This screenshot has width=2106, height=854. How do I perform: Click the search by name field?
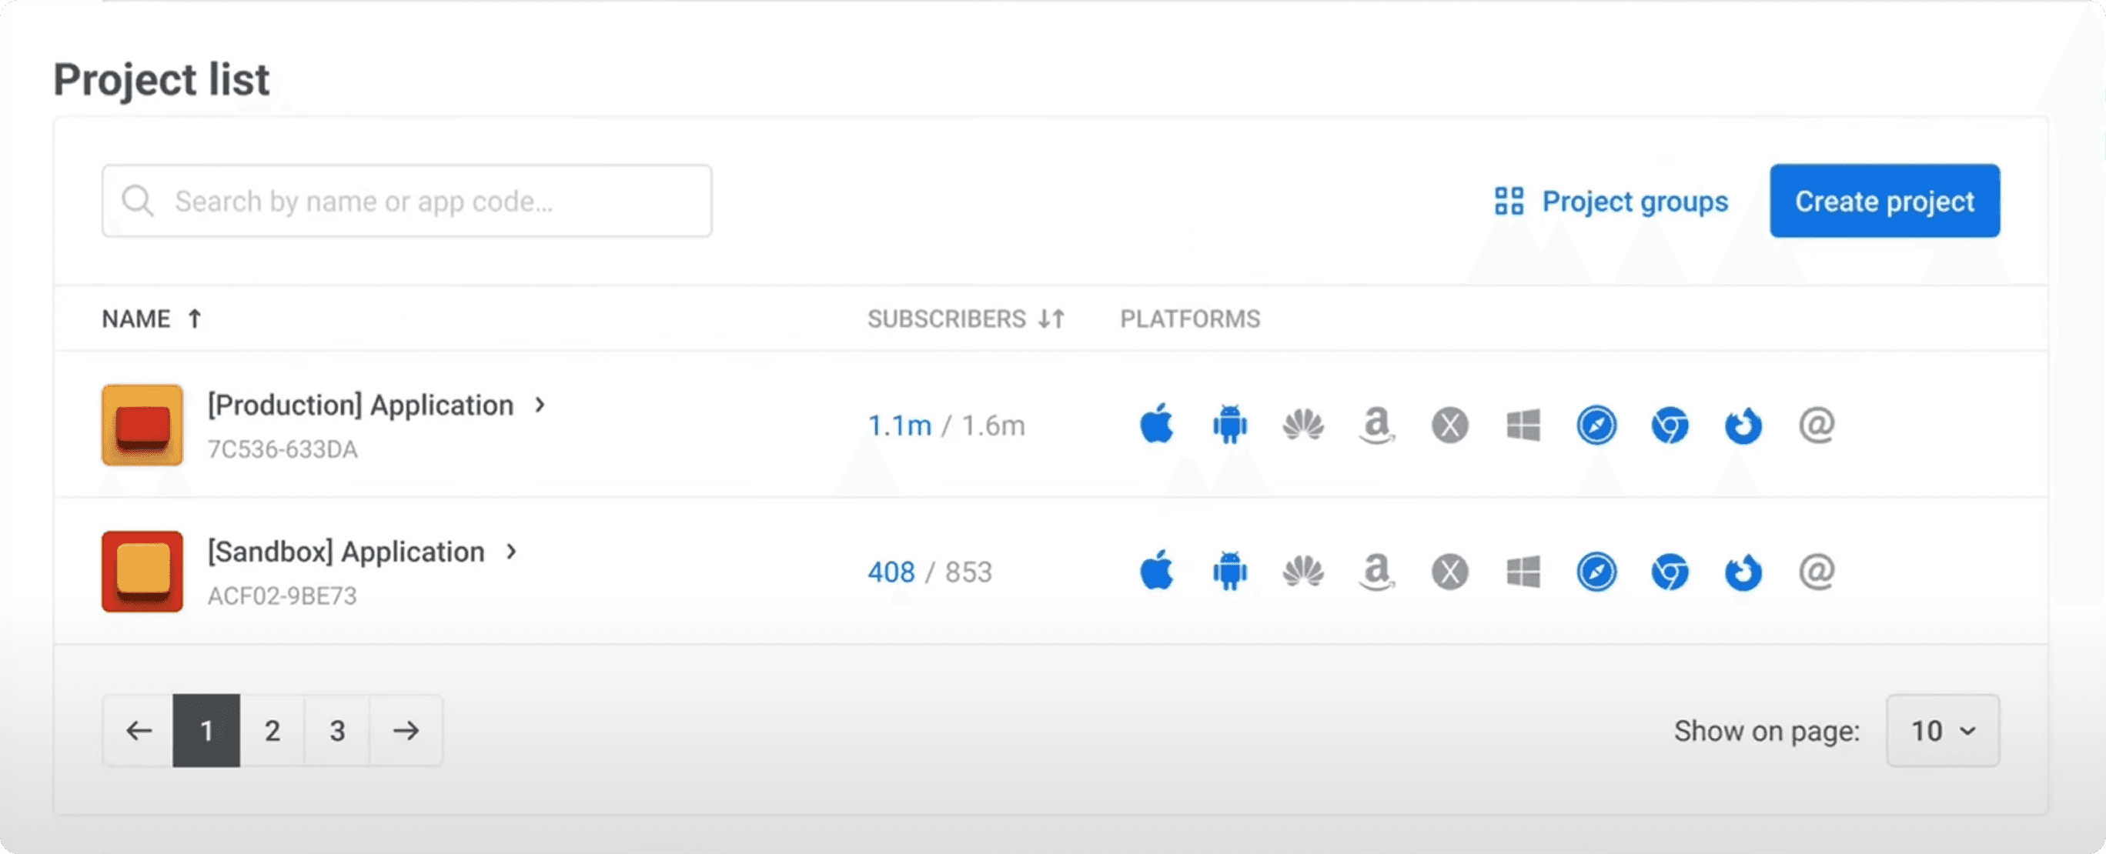(x=406, y=201)
